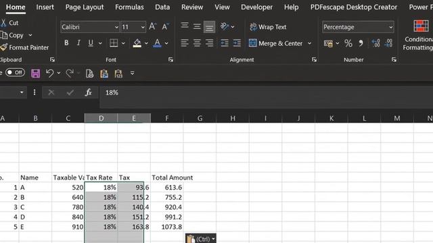Screen dimensions: 433x243
Task: Open Font settings dialog launcher
Action: [x=170, y=59]
